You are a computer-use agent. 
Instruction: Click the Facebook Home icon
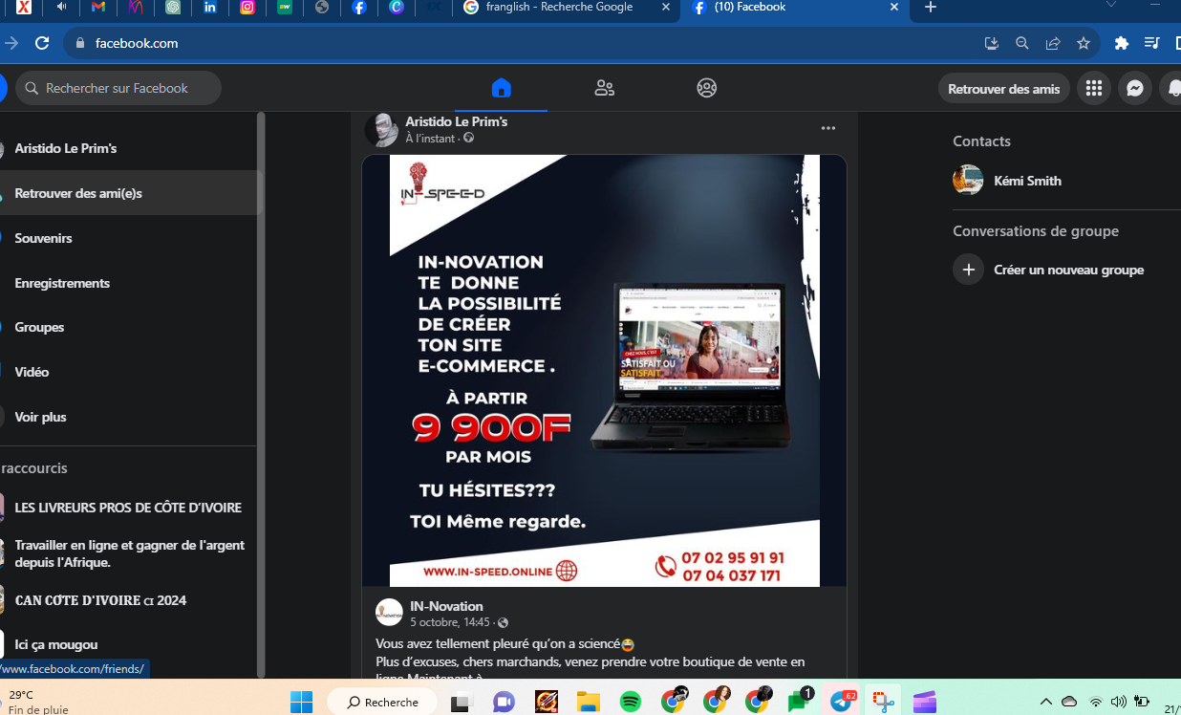point(501,88)
